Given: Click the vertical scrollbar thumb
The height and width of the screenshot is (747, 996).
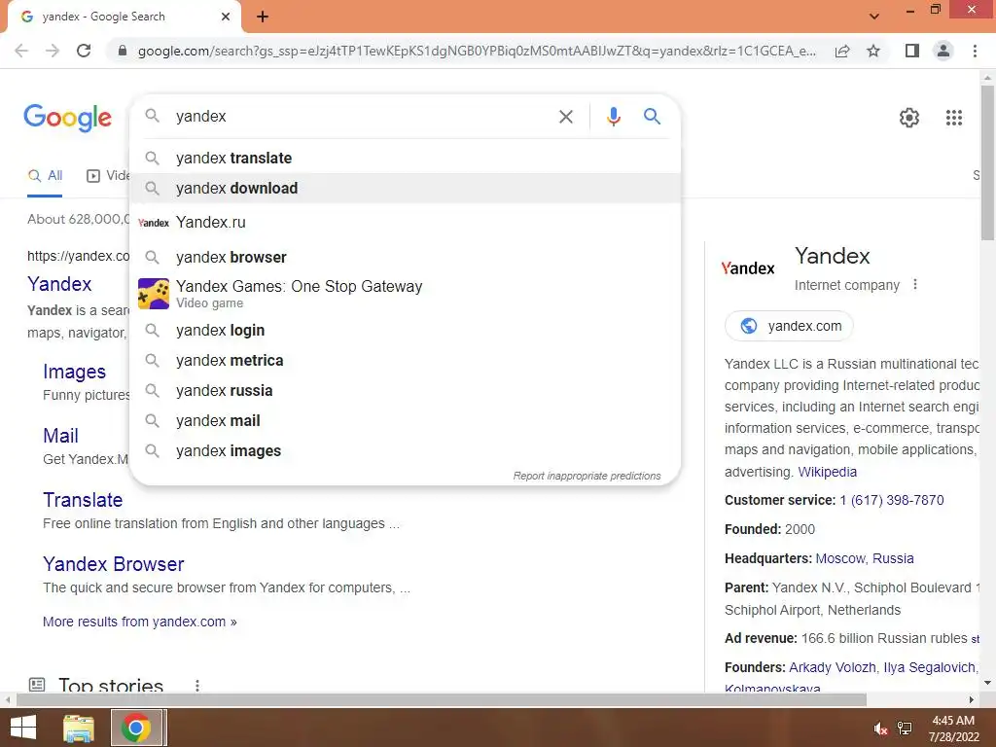Looking at the screenshot, I should tap(987, 163).
